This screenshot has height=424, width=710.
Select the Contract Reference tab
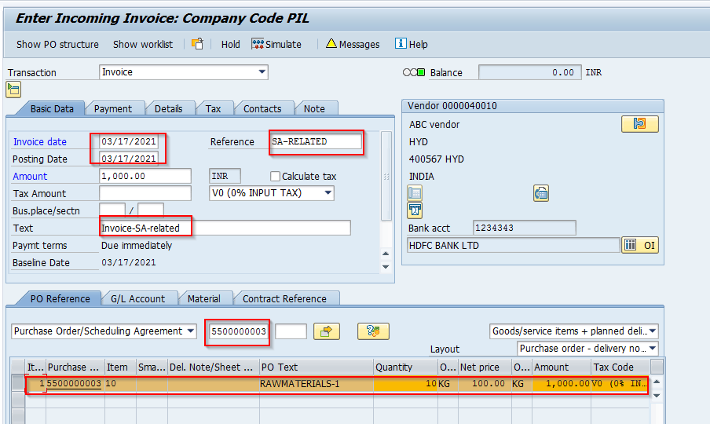[284, 298]
